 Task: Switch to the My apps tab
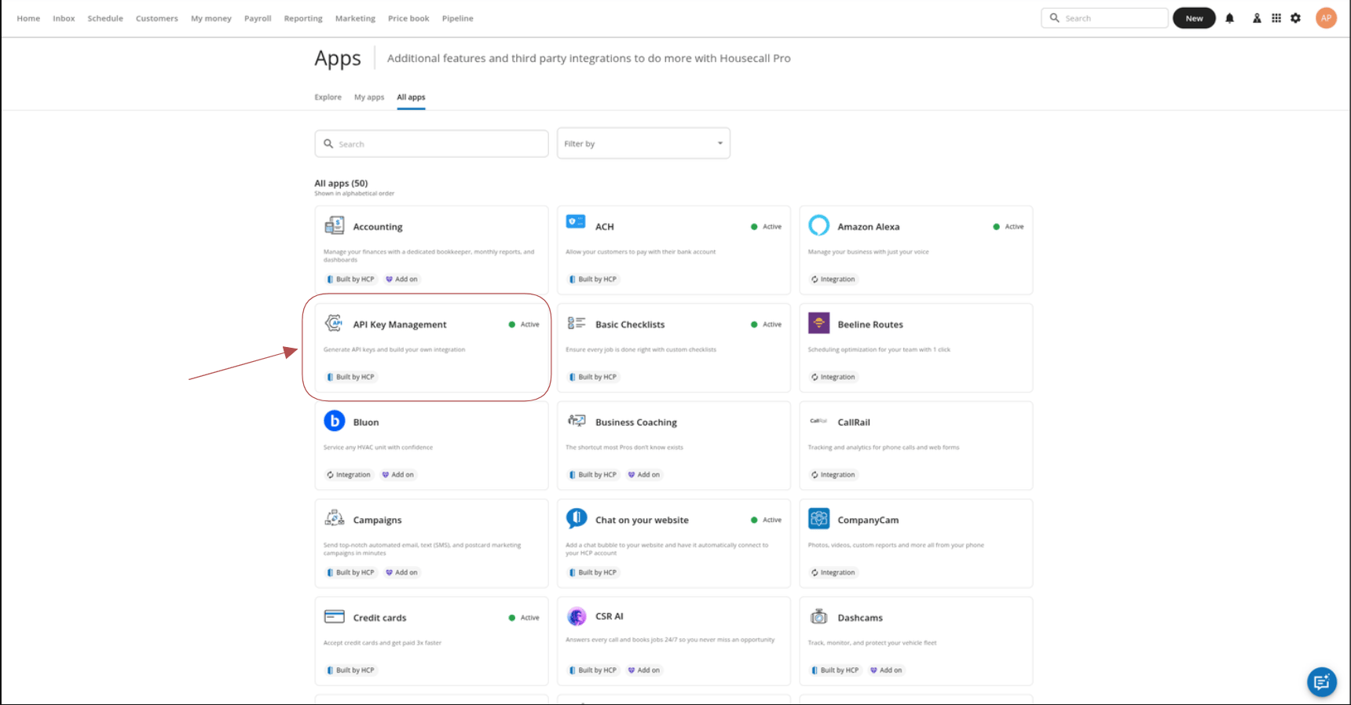pyautogui.click(x=369, y=97)
